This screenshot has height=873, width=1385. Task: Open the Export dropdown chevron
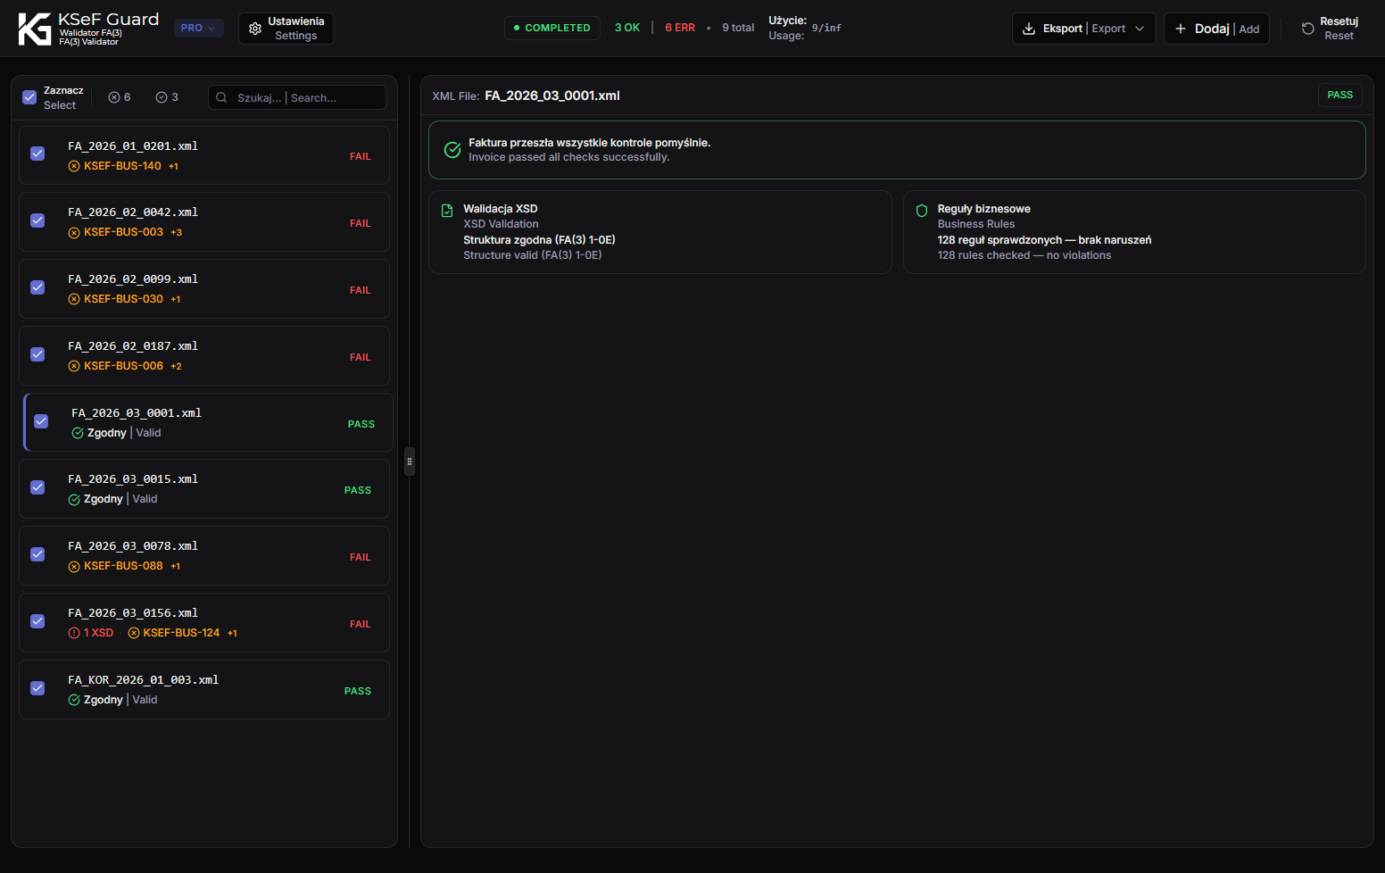pos(1140,29)
